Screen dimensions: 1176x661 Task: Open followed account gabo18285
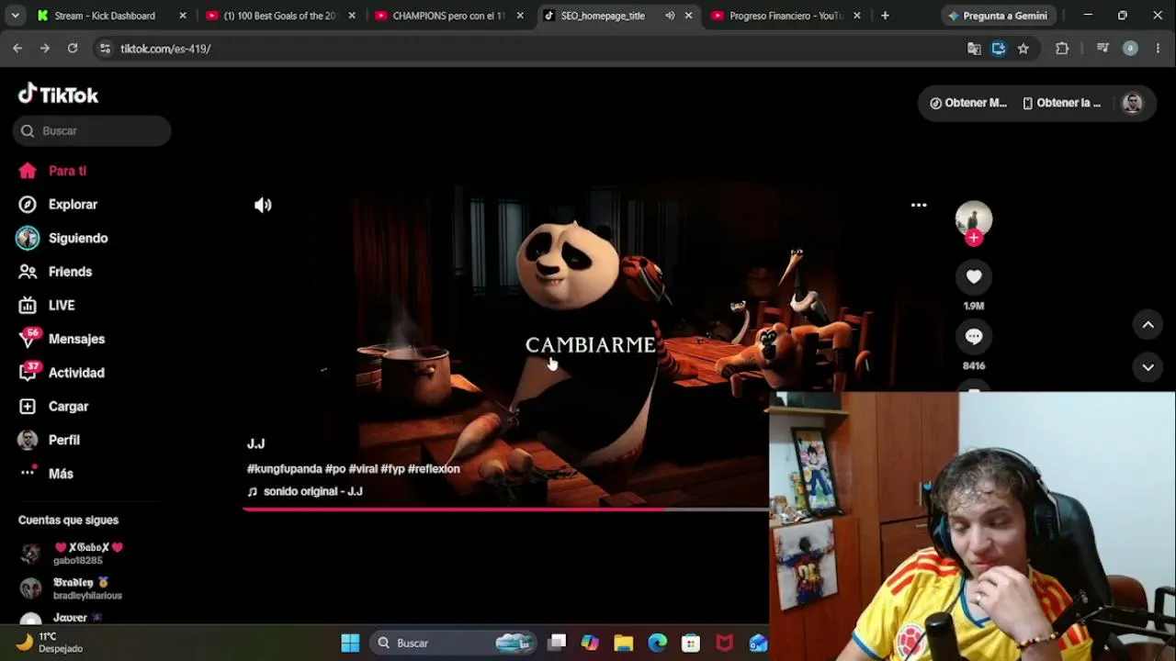(77, 554)
